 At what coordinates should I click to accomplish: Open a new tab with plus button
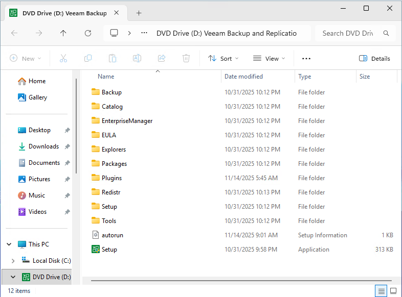pyautogui.click(x=139, y=13)
